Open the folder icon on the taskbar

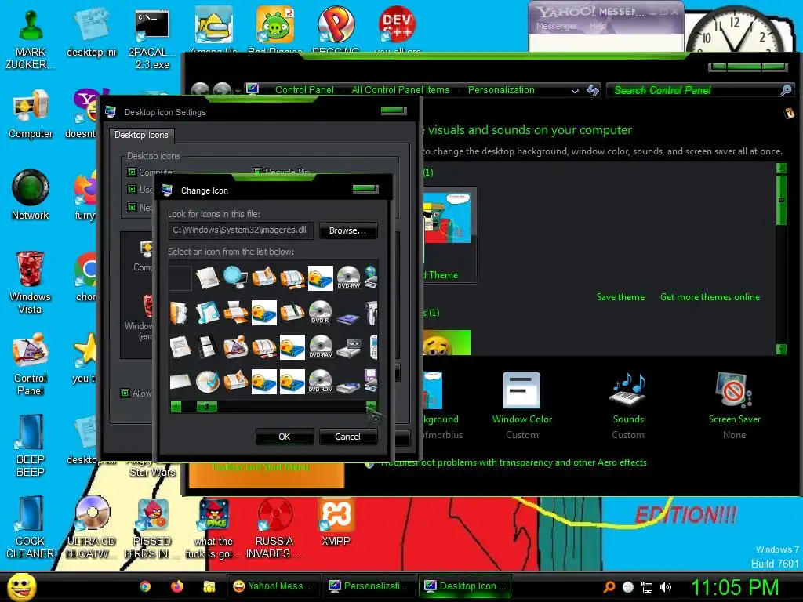pyautogui.click(x=209, y=586)
